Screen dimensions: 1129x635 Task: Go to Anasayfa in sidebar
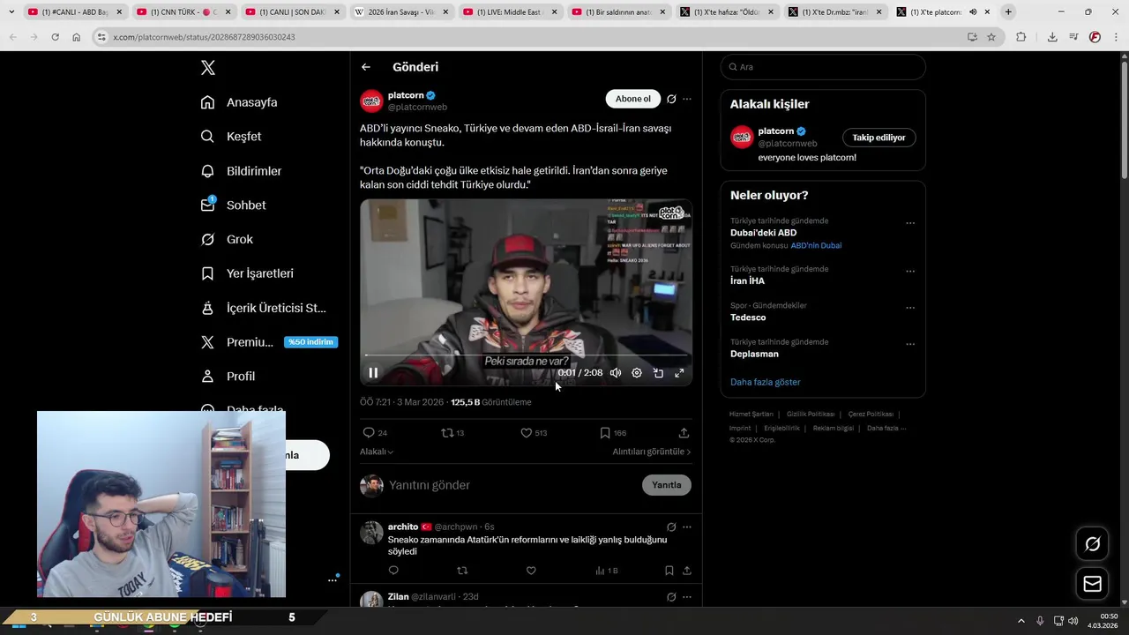pos(239,102)
